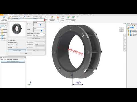The height and width of the screenshot is (102, 137).
Task: Click the Manage Compensator Variants form button
Action: [13, 62]
